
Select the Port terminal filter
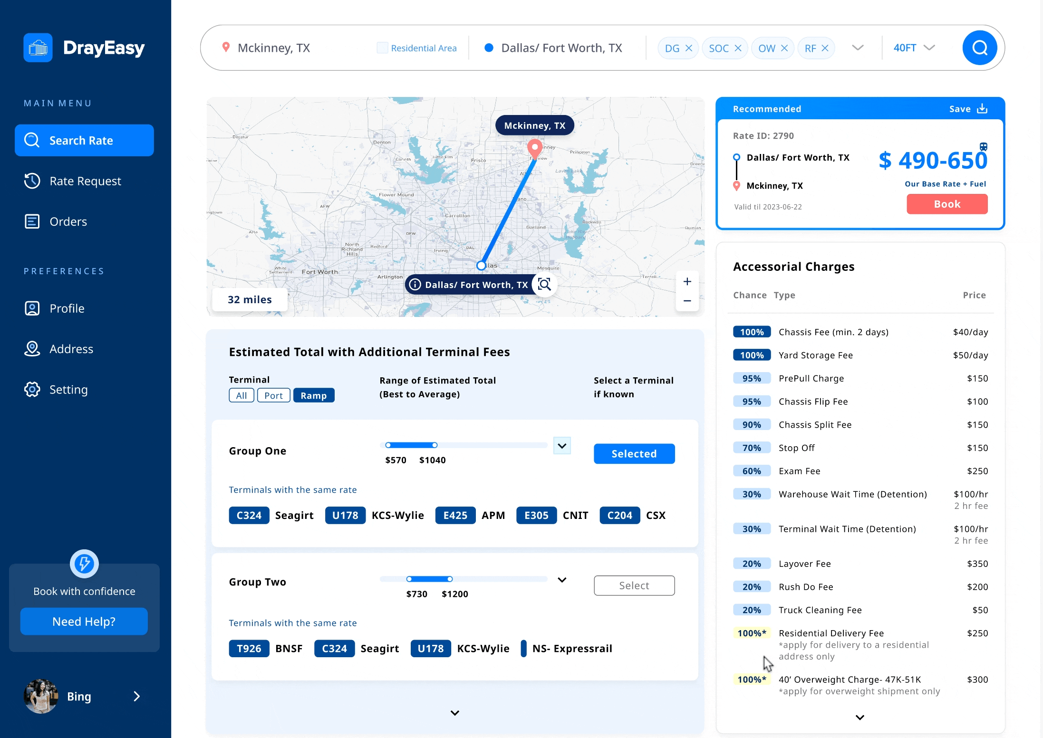[x=273, y=395]
